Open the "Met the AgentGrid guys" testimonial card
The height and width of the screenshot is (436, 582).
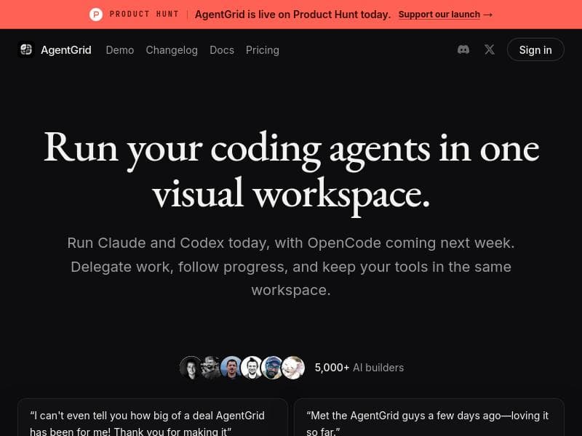point(429,417)
